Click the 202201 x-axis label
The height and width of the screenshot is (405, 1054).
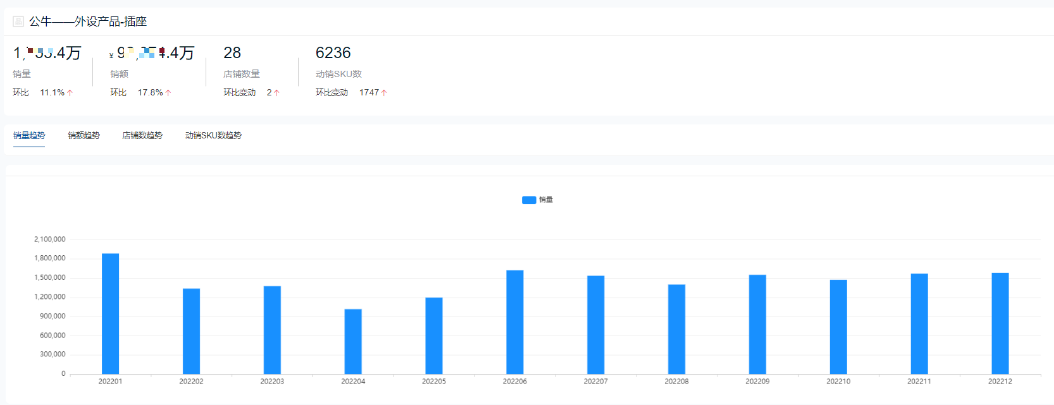point(110,382)
